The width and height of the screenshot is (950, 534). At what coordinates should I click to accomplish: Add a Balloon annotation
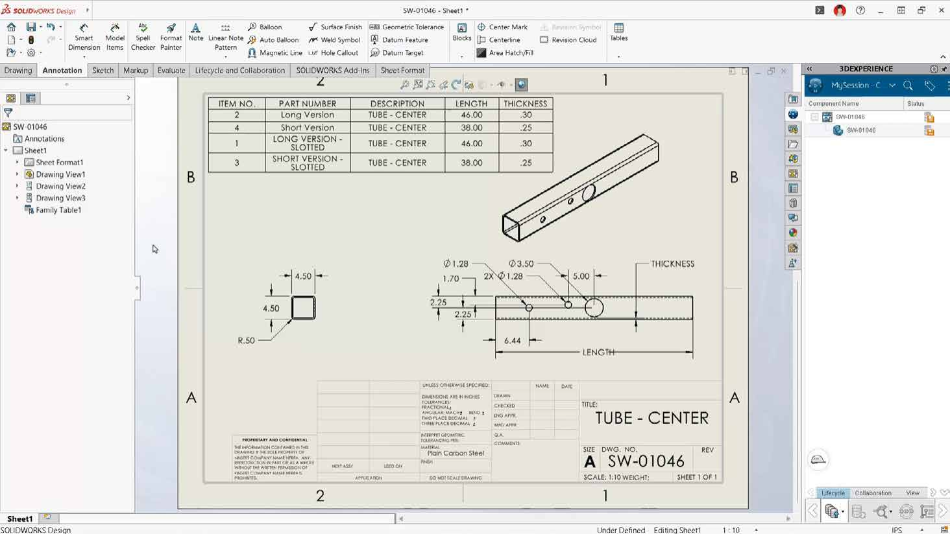tap(265, 27)
